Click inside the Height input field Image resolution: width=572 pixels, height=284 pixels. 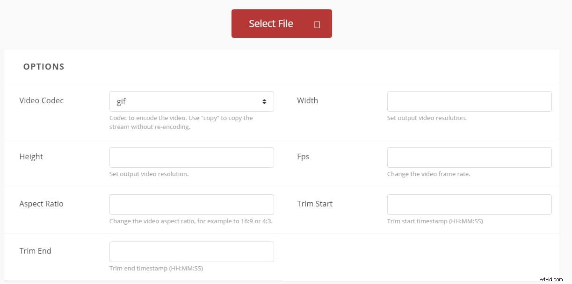(191, 157)
